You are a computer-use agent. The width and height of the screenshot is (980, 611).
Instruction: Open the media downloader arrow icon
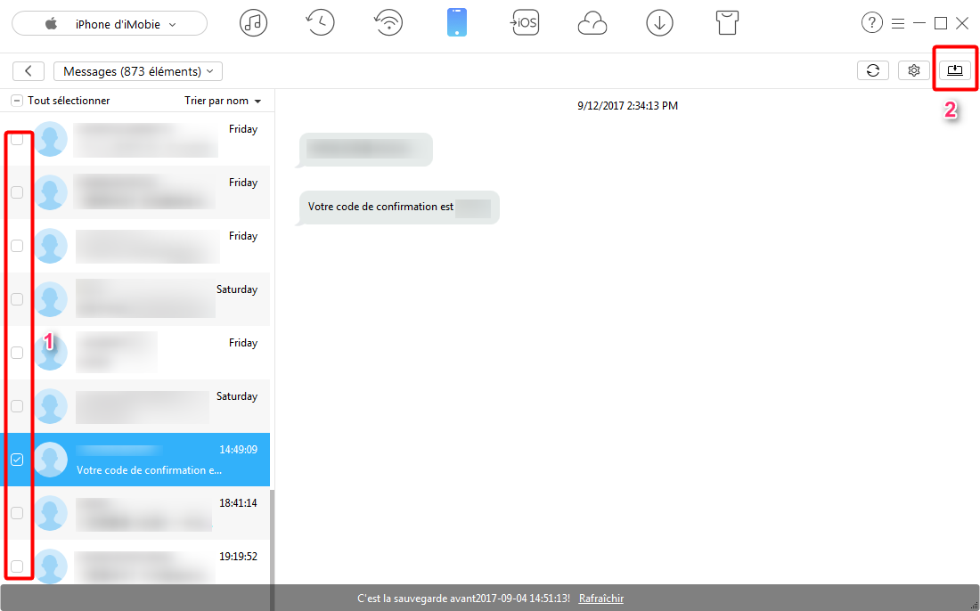(659, 23)
